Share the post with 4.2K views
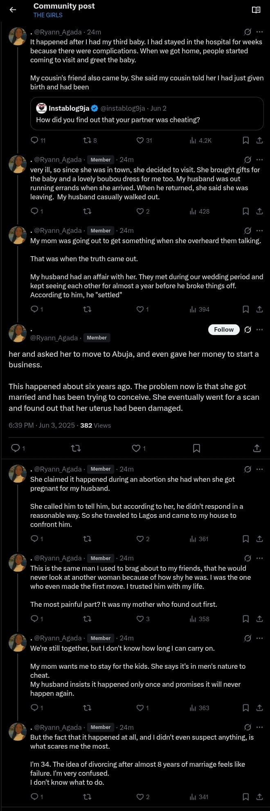Viewport: 270px width, 811px height. (x=259, y=140)
